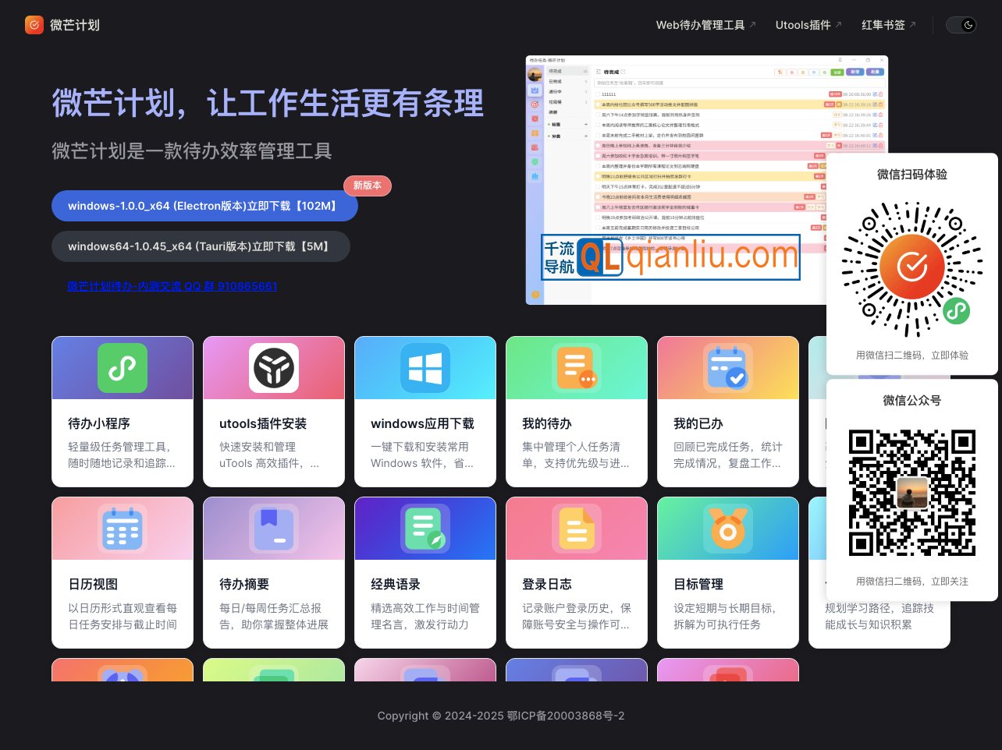Download the Tauri windows64-1.0.45 version
Image resolution: width=1002 pixels, height=750 pixels.
click(200, 246)
